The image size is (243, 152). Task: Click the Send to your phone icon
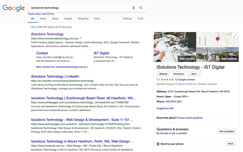pyautogui.click(x=158, y=144)
